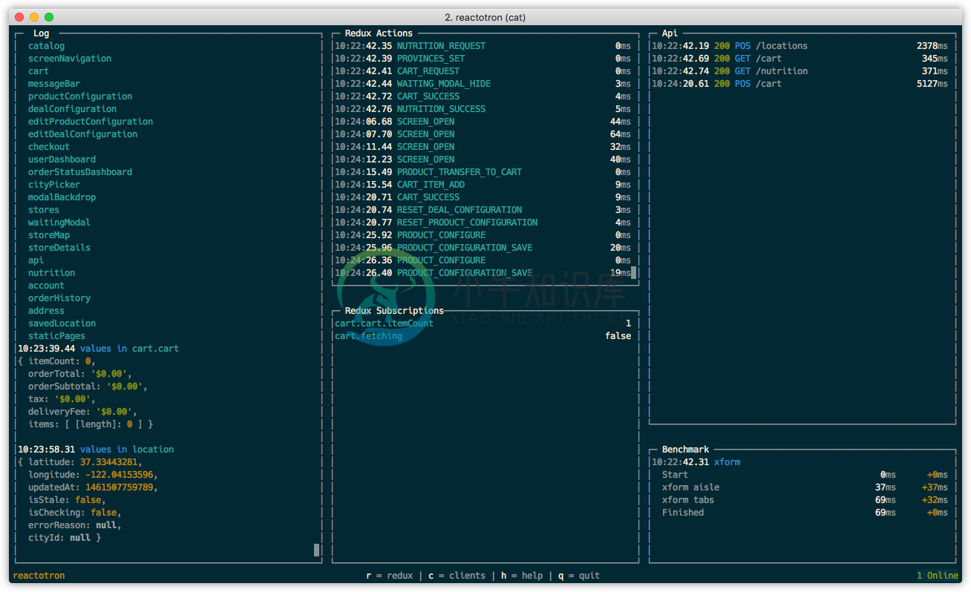Select 'staticPages' log entry
This screenshot has width=971, height=592.
pos(56,336)
